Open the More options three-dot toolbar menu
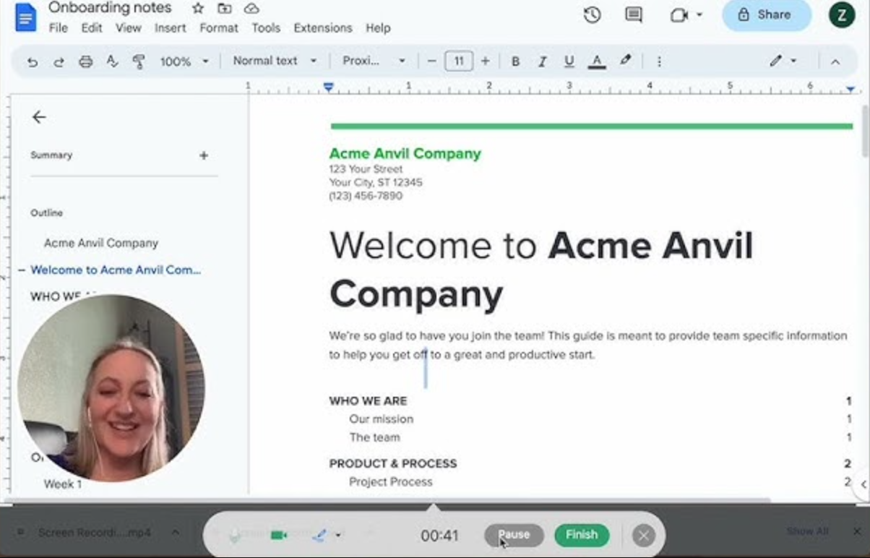 [659, 61]
